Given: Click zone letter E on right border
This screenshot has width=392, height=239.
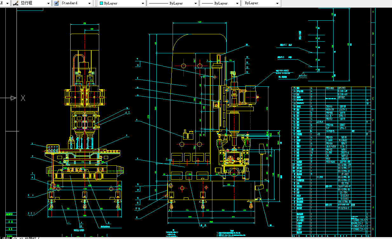Looking at the screenshot, I should (x=373, y=99).
